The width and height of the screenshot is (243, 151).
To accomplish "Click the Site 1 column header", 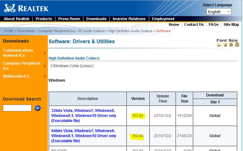I will 215,102.
